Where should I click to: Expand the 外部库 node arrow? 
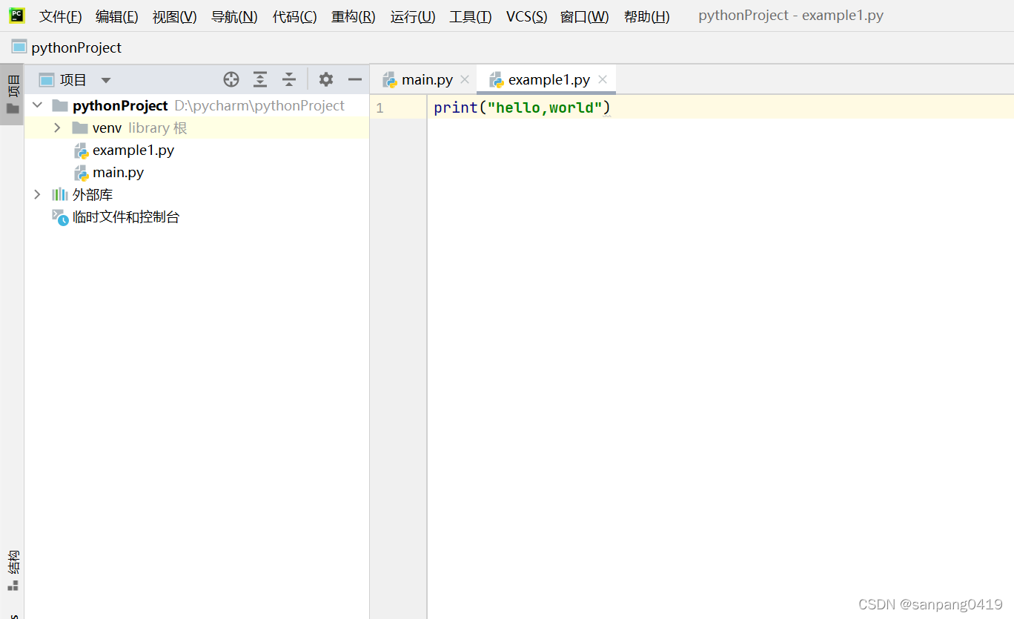click(x=38, y=194)
